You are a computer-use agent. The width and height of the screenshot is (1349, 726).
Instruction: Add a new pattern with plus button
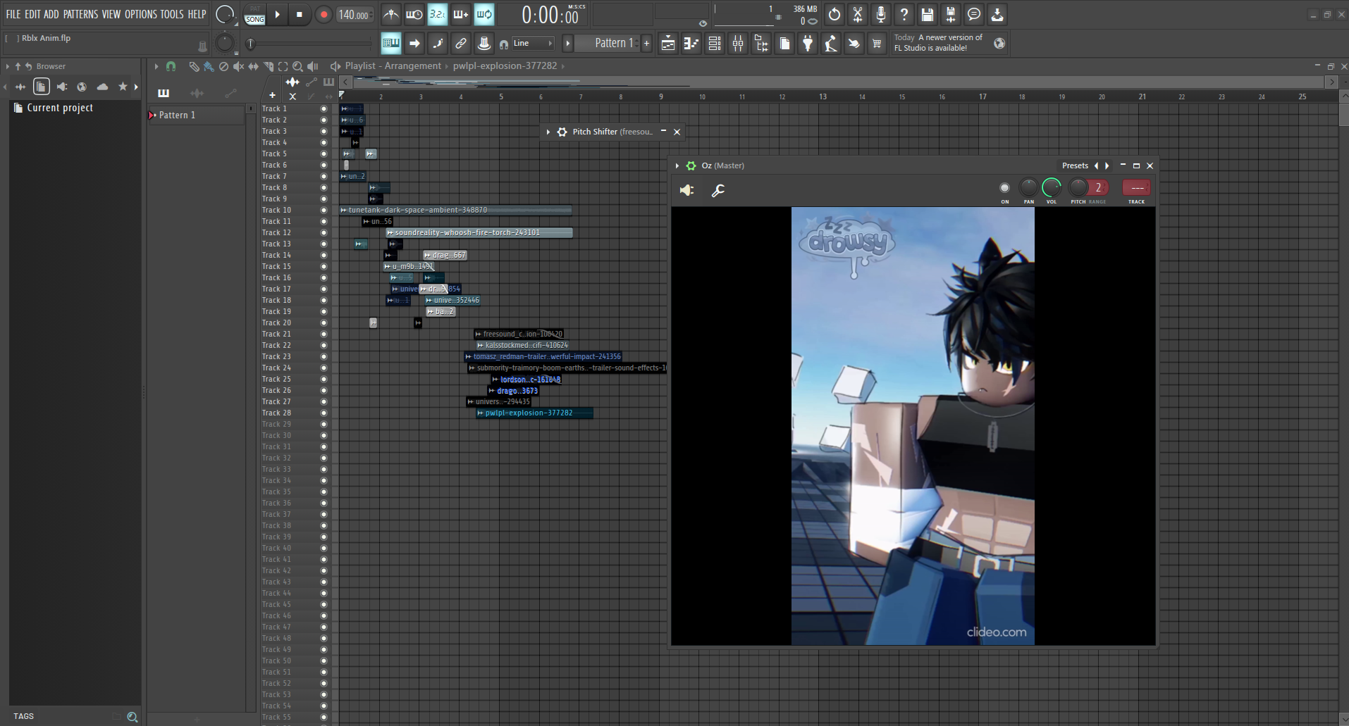coord(647,44)
